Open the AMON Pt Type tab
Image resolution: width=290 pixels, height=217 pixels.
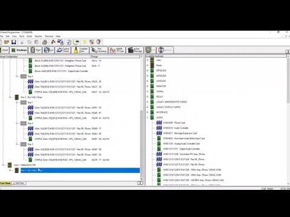[x=117, y=50]
